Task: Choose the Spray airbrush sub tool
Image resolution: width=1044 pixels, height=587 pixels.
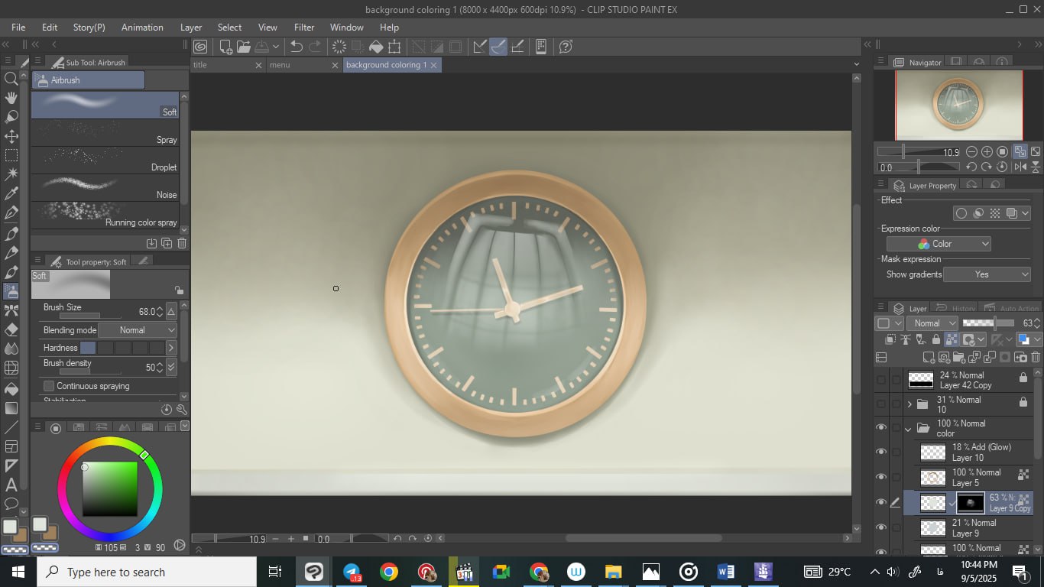Action: [105, 132]
